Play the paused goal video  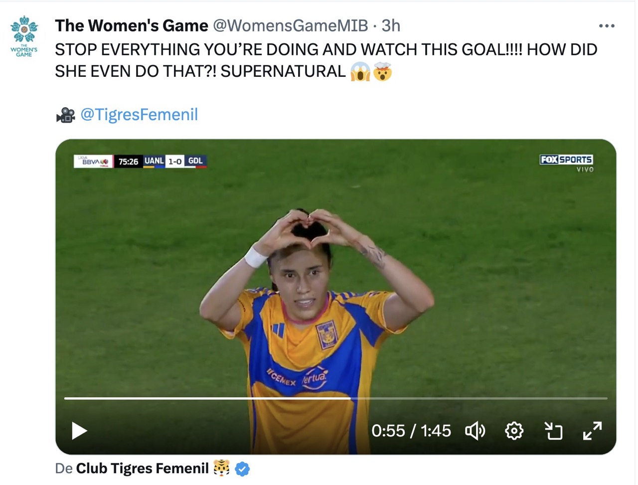pos(79,431)
